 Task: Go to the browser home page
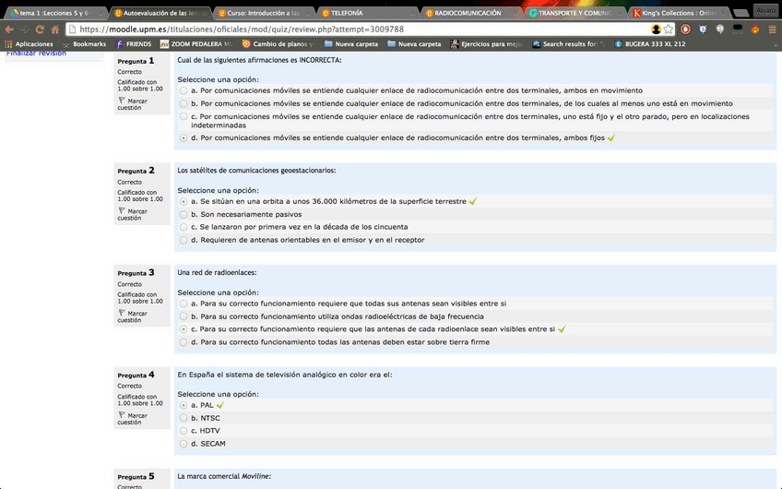54,29
